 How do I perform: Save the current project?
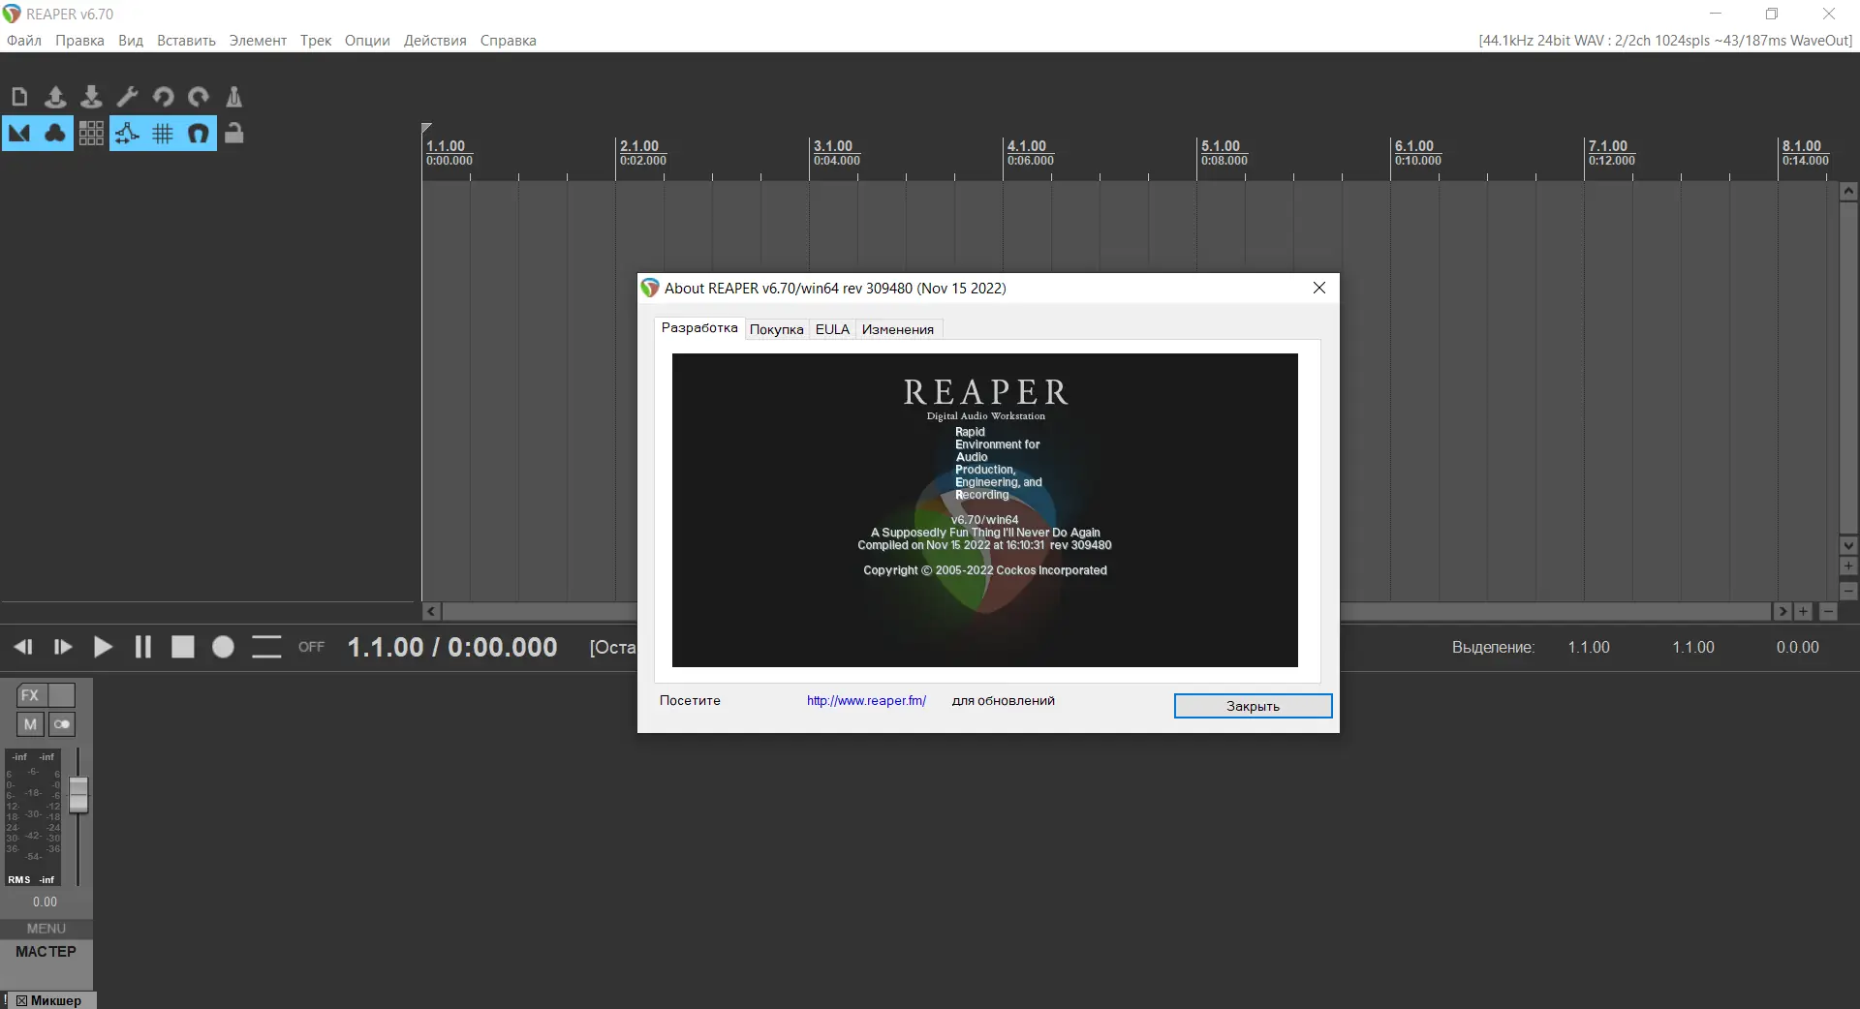coord(91,97)
